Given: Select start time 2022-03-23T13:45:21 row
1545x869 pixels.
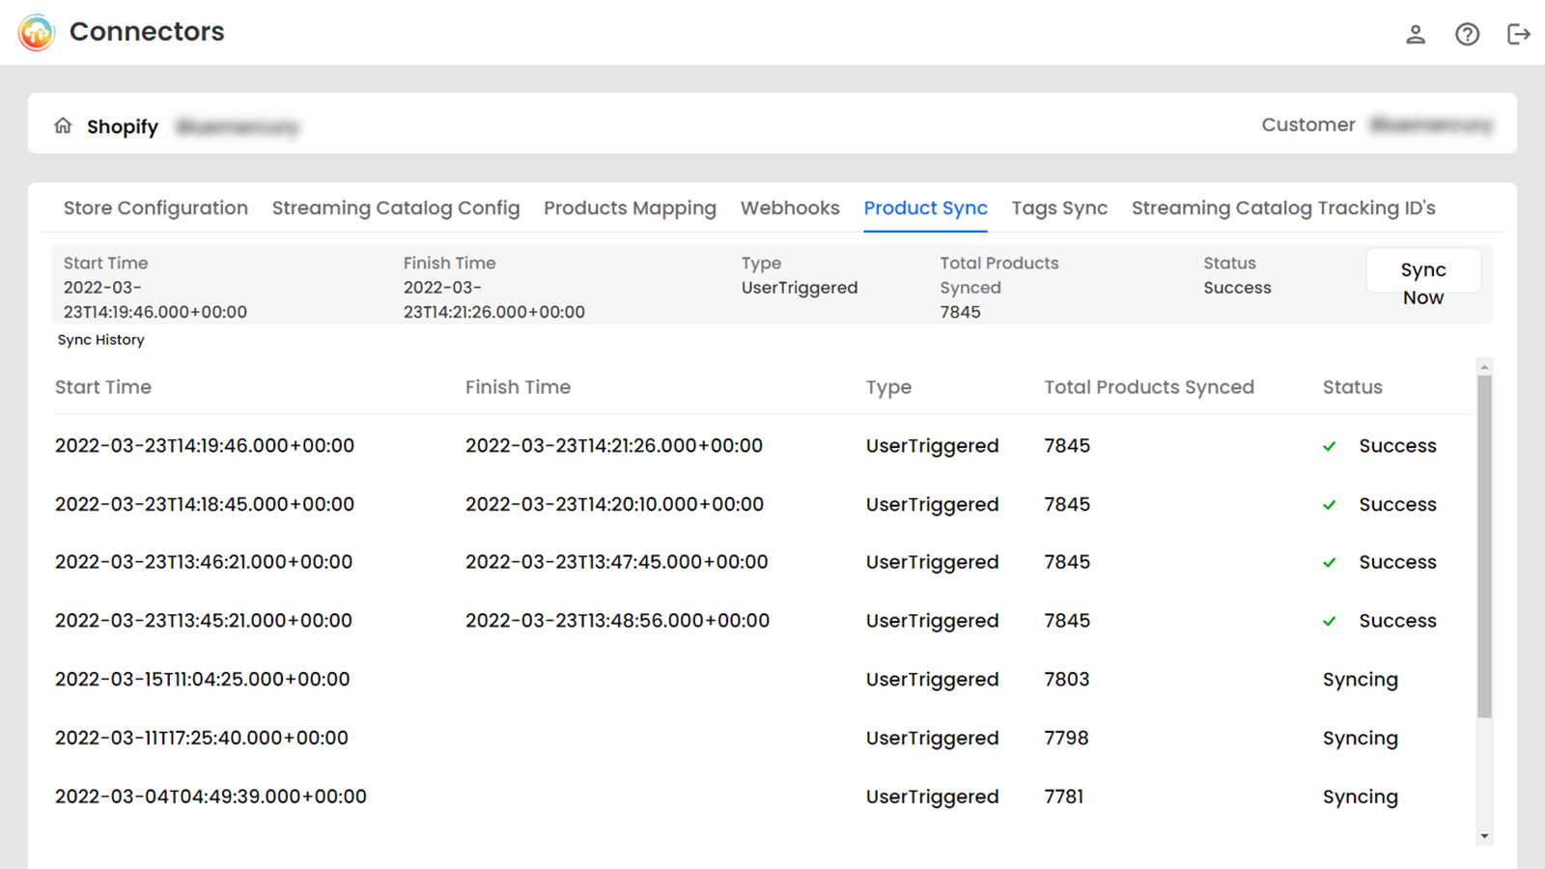Looking at the screenshot, I should pos(204,621).
